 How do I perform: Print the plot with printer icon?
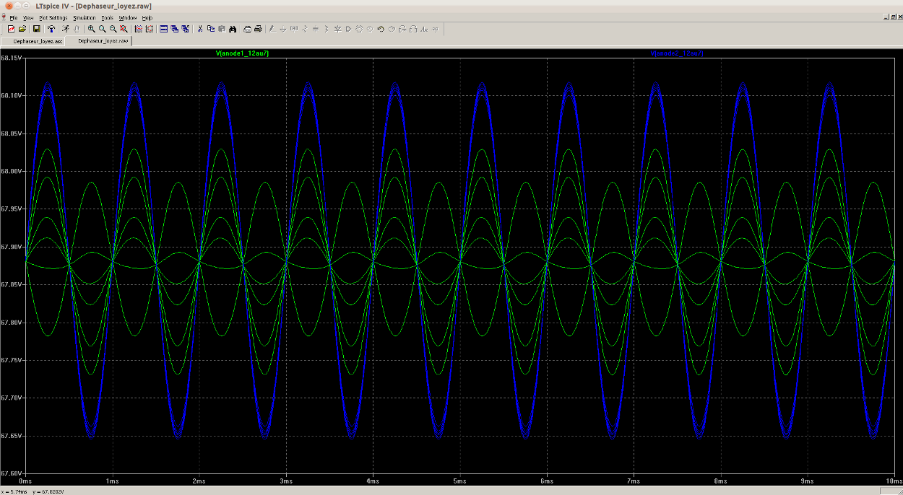click(x=258, y=29)
